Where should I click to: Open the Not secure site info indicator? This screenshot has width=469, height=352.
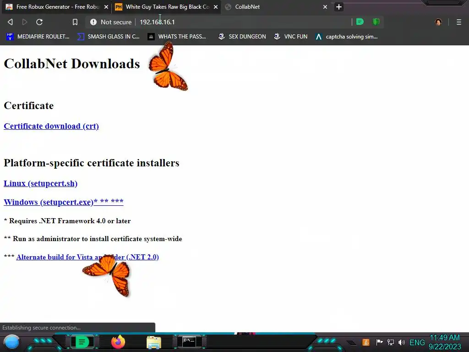click(x=111, y=22)
